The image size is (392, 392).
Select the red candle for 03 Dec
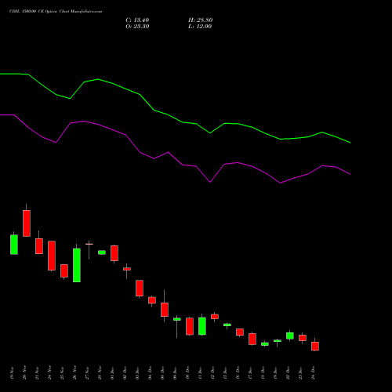[140, 288]
